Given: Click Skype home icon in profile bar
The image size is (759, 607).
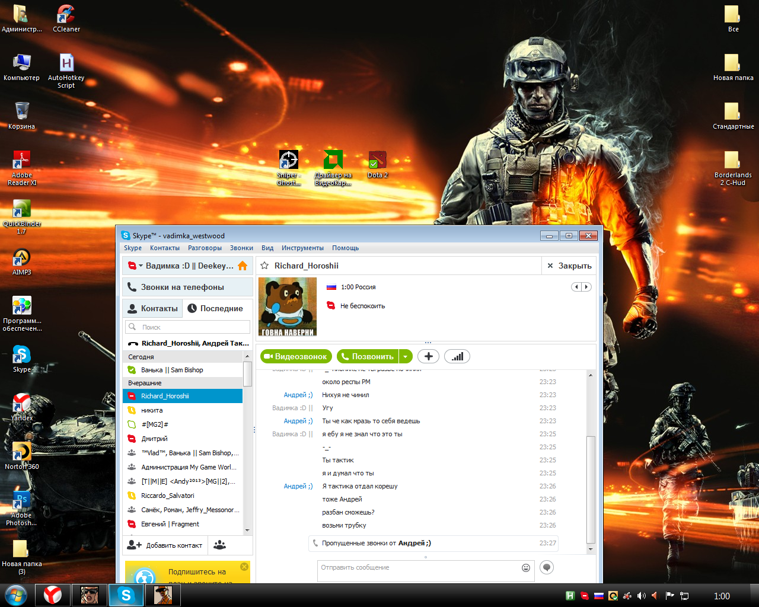Looking at the screenshot, I should tap(243, 266).
